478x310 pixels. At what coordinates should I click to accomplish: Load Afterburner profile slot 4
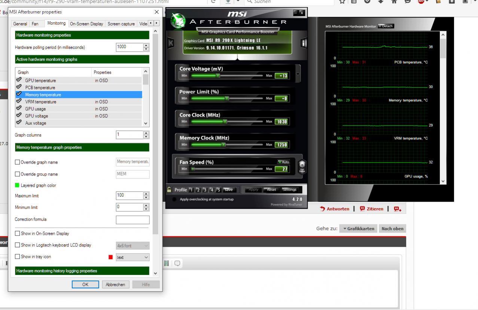(x=211, y=189)
